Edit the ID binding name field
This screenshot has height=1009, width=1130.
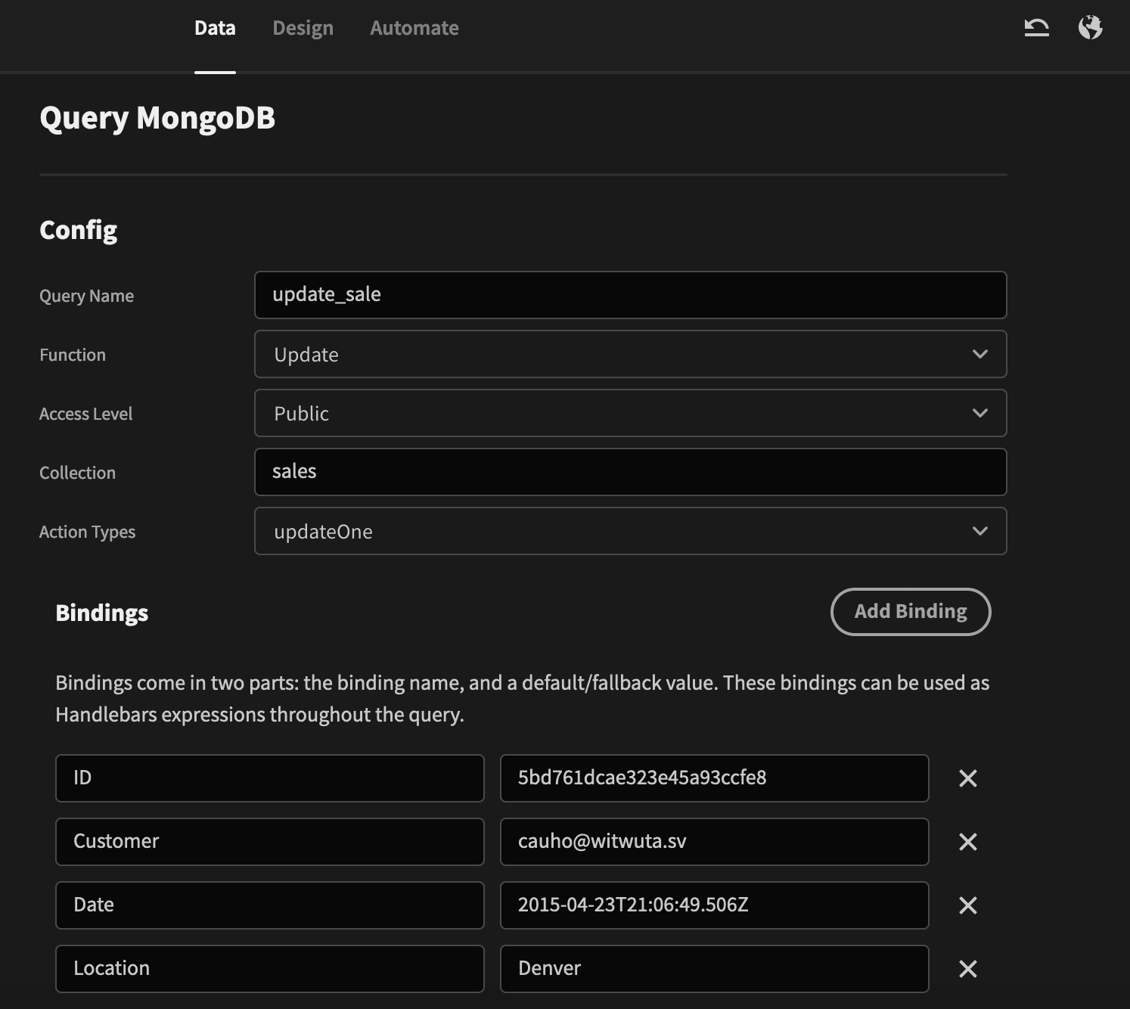(x=269, y=778)
